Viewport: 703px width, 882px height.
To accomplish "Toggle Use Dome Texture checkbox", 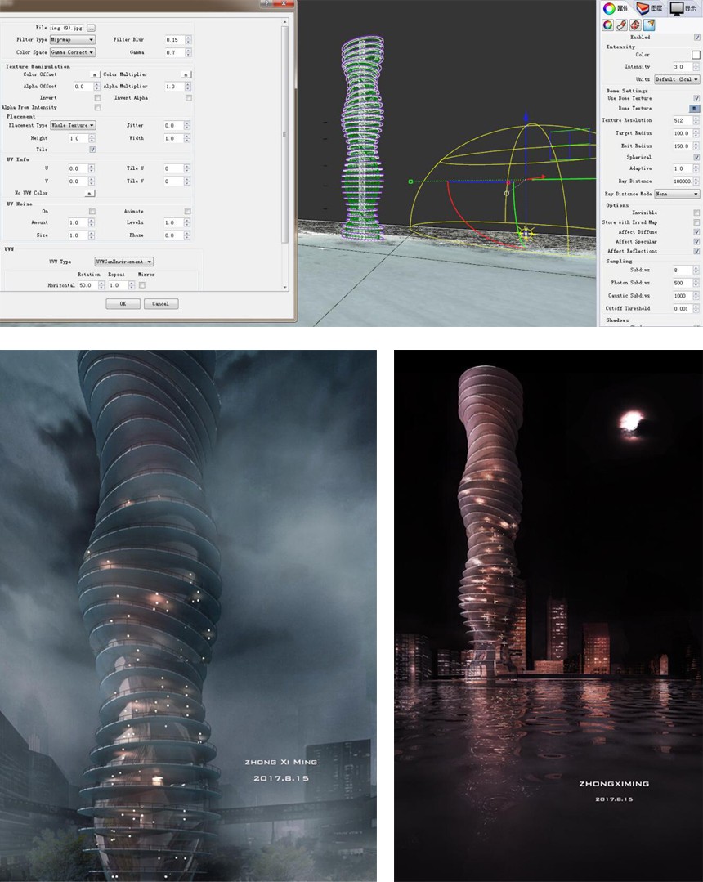I will tap(696, 98).
